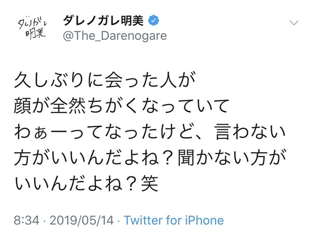Open the tweet options chevron menu
This screenshot has width=311, height=237.
[x=294, y=24]
